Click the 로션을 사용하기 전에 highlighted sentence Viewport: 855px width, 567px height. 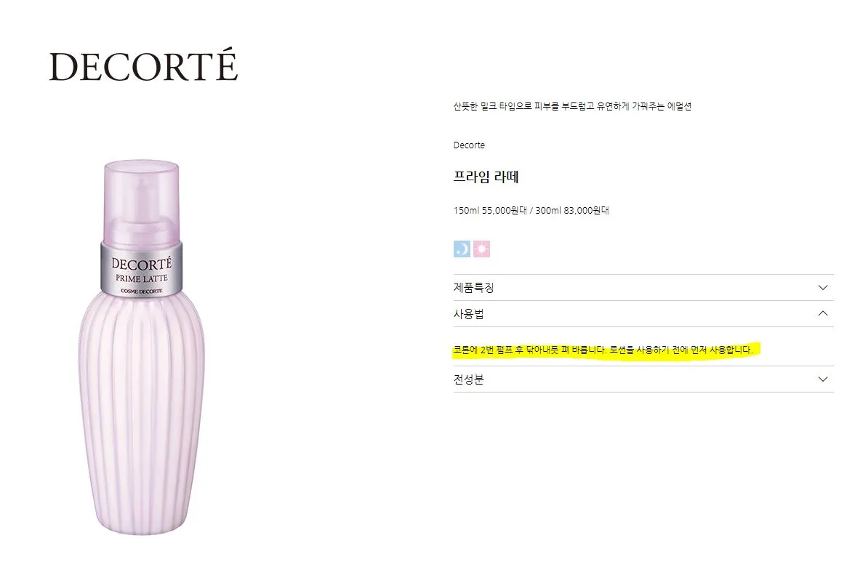681,350
